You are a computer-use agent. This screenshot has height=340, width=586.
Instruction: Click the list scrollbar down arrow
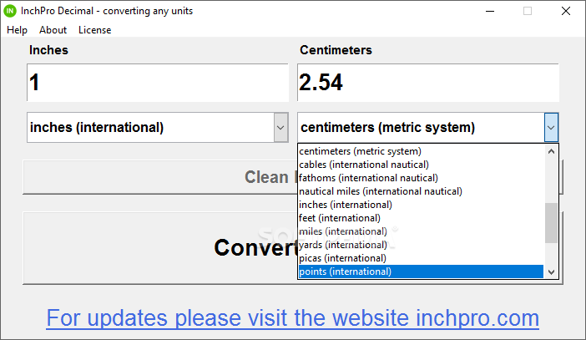(551, 272)
